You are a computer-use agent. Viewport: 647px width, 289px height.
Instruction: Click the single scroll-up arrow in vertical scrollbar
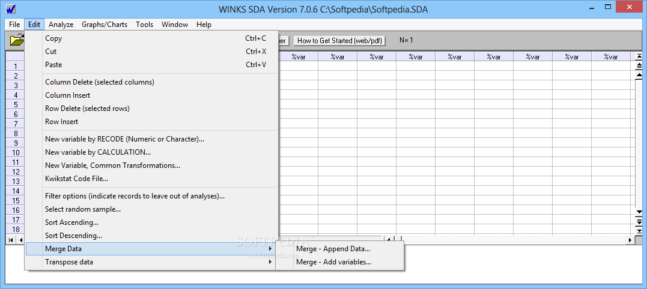(x=639, y=75)
